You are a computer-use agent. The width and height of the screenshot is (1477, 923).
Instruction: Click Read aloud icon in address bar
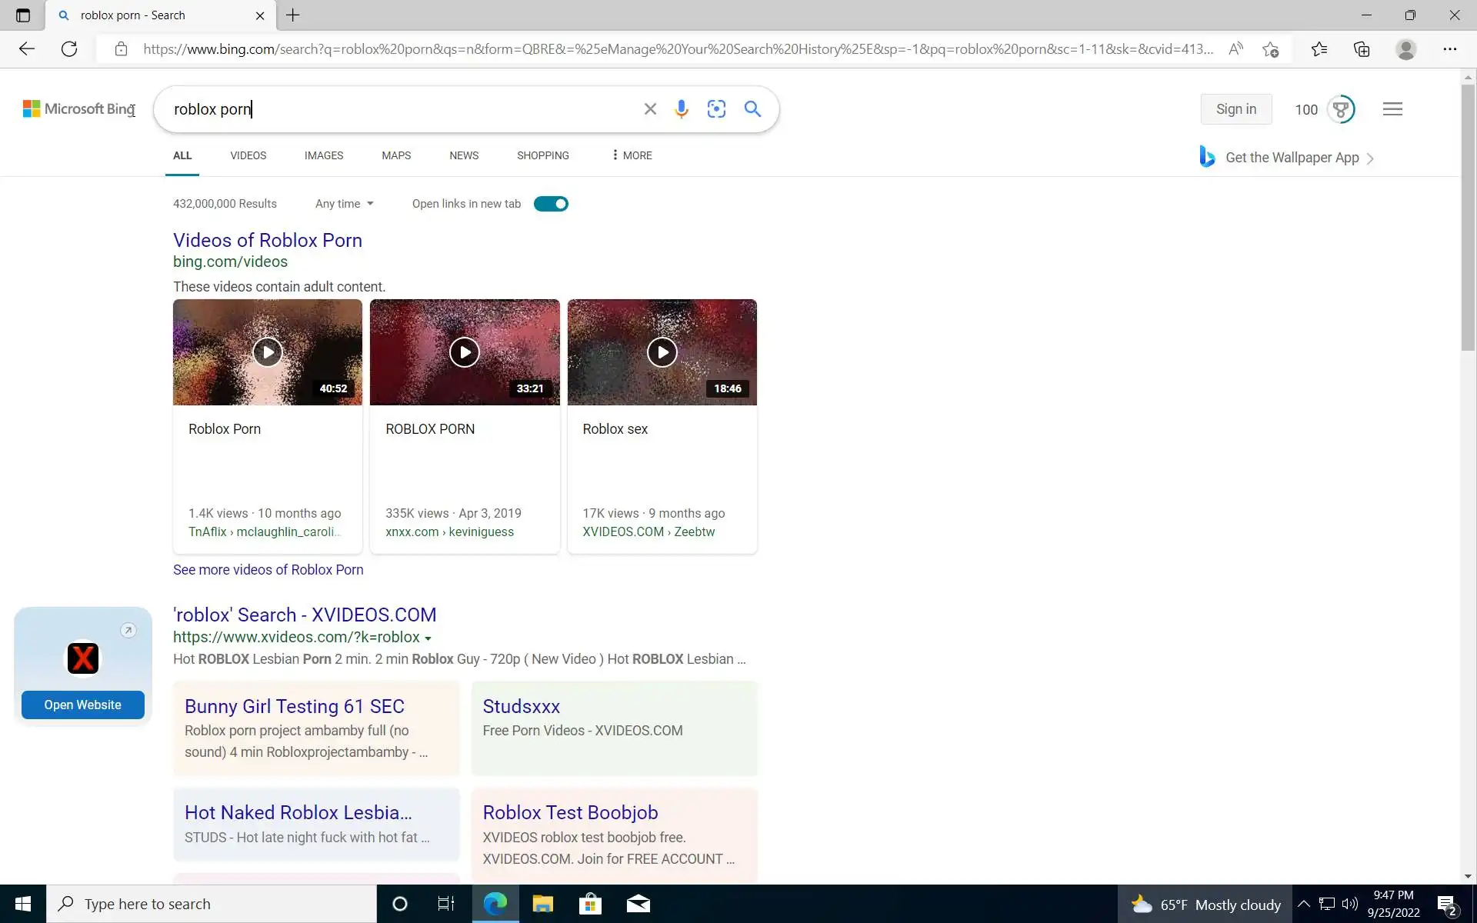pos(1235,49)
